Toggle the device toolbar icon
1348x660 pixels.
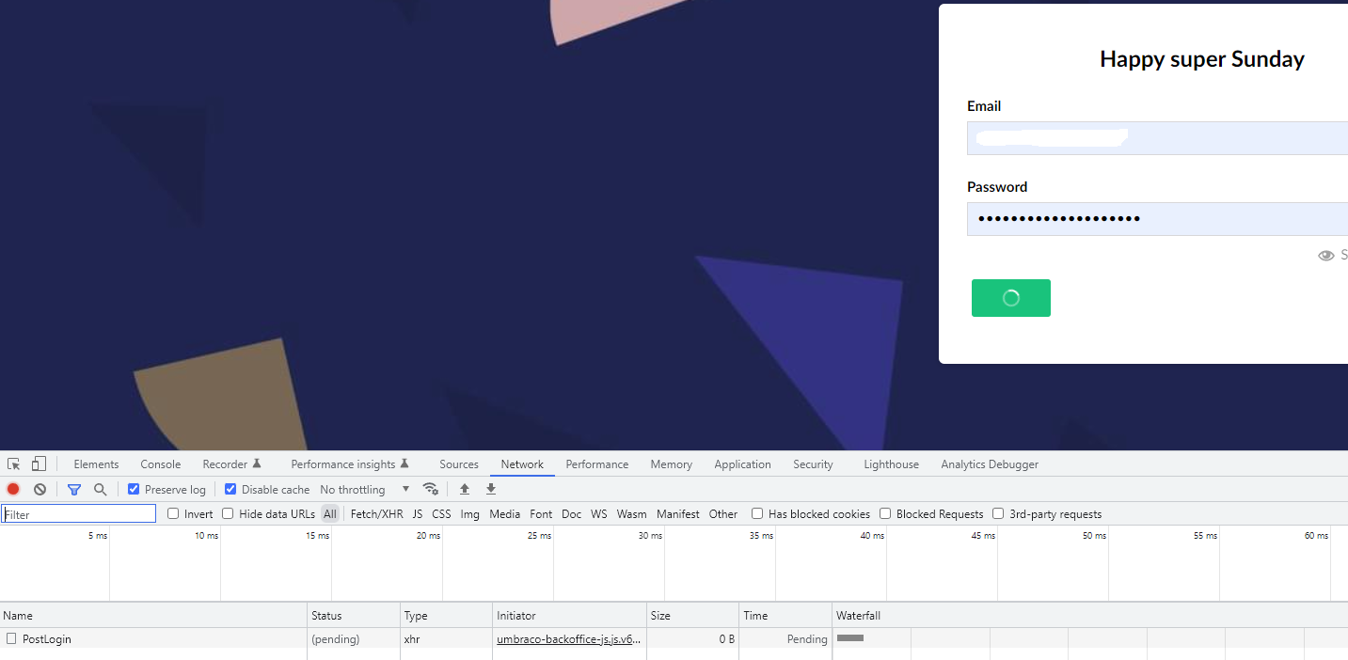(39, 464)
